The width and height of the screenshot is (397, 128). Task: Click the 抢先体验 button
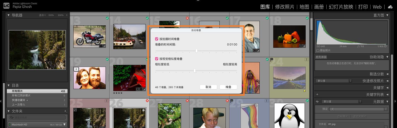pos(321,57)
